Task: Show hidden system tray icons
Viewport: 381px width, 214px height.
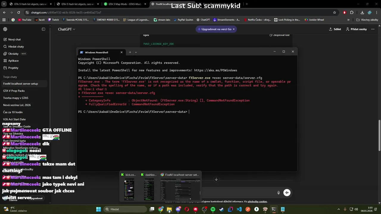Action: (338, 209)
